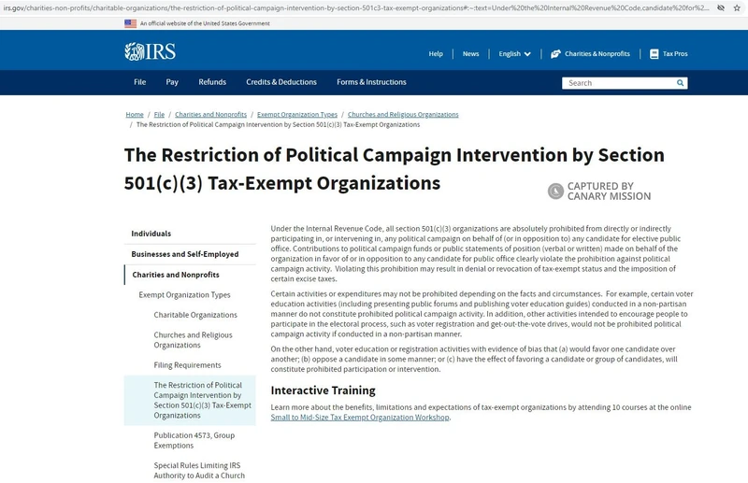Image resolution: width=748 pixels, height=483 pixels.
Task: Click the search magnifier icon
Action: pos(681,83)
